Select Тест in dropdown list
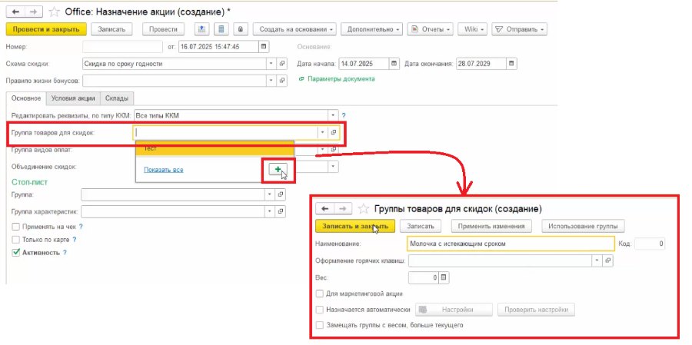 (215, 149)
